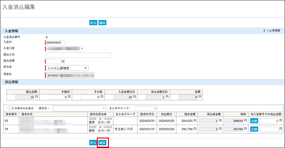Edit the 入金日 date field
The width and height of the screenshot is (285, 148).
point(55,42)
